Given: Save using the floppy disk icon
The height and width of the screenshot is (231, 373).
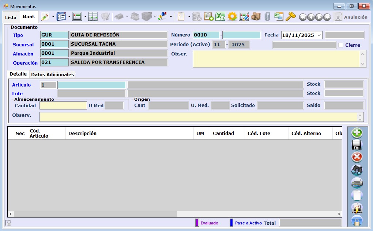Looking at the screenshot, I should click(x=357, y=145).
